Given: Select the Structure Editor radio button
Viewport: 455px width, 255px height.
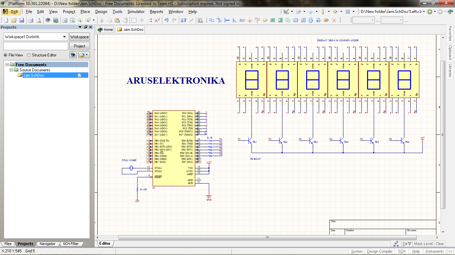Looking at the screenshot, I should pyautogui.click(x=29, y=55).
